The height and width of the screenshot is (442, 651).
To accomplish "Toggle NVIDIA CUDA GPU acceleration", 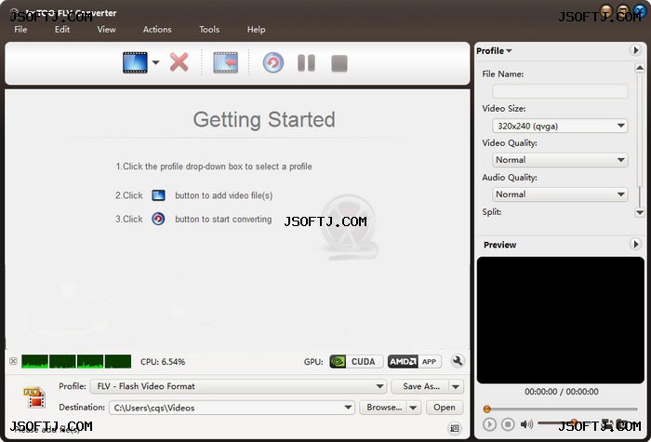I will [356, 361].
